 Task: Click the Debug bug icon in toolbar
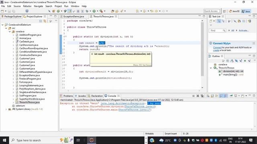[87, 11]
